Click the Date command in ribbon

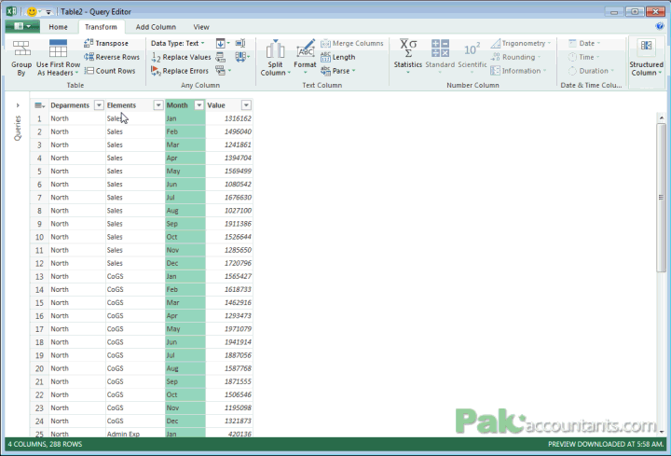coord(584,43)
